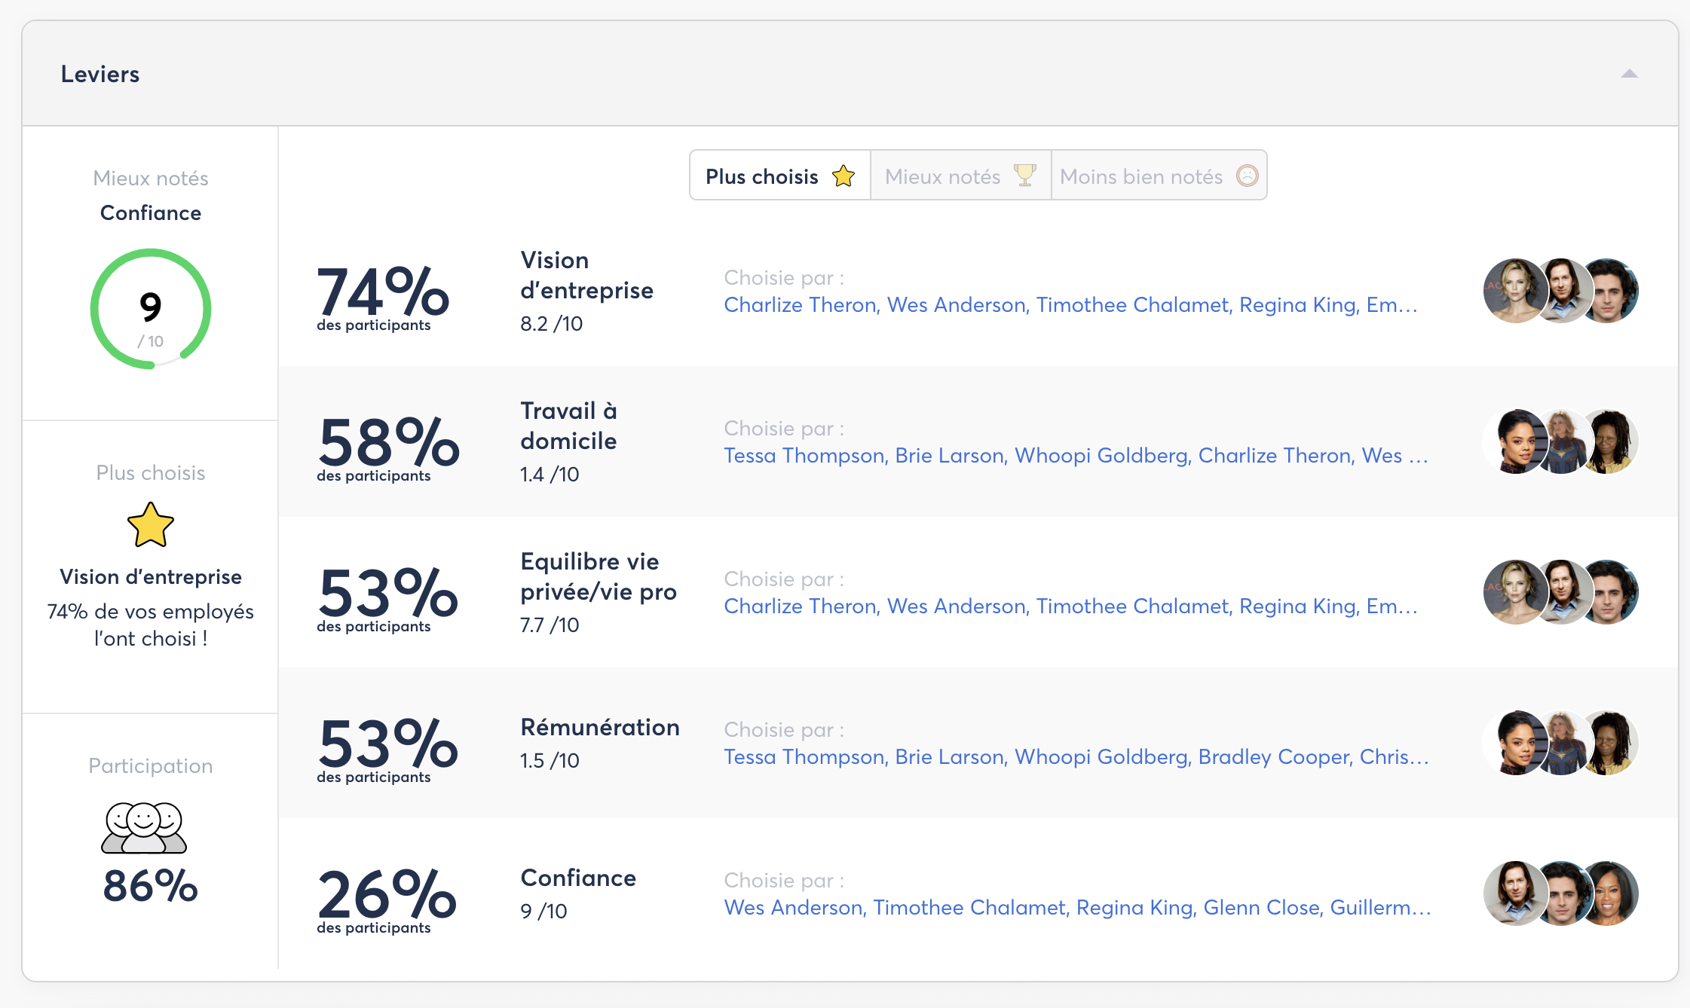Switch to Mieux notés tab

point(960,176)
